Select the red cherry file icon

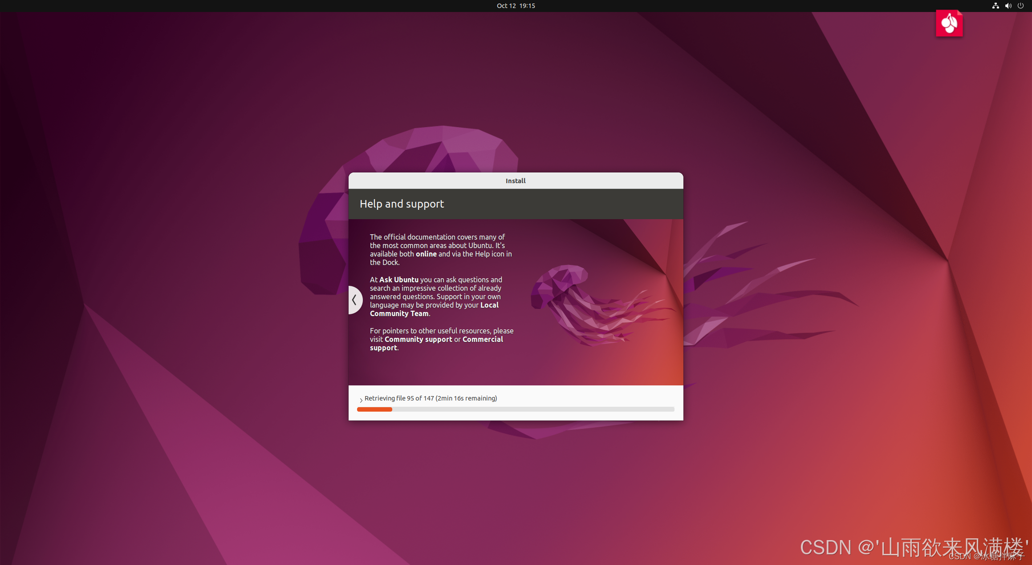pos(949,23)
